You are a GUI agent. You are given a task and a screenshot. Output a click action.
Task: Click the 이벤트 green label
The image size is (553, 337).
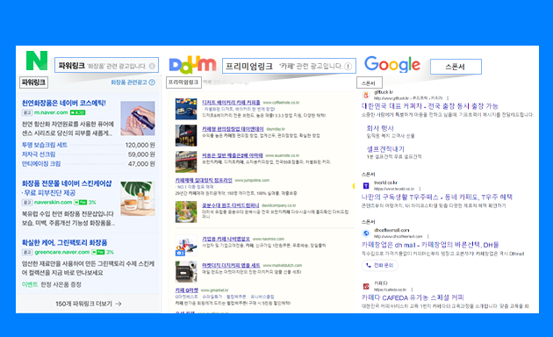(x=30, y=284)
